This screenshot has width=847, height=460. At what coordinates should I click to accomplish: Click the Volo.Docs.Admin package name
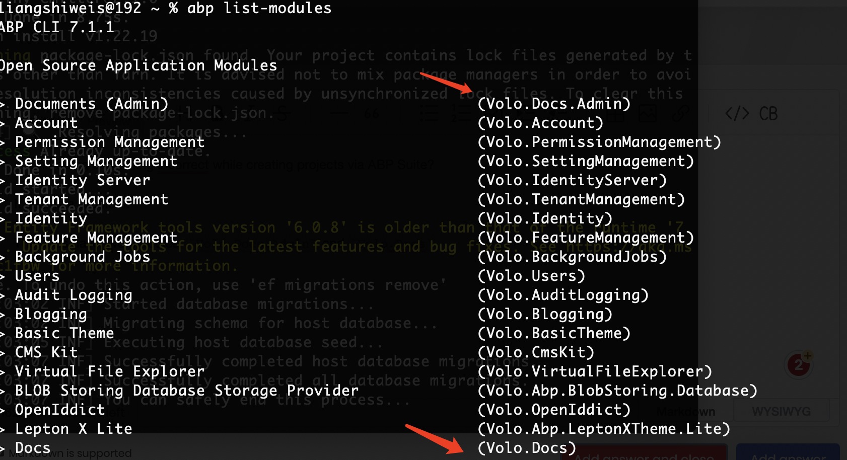point(554,104)
